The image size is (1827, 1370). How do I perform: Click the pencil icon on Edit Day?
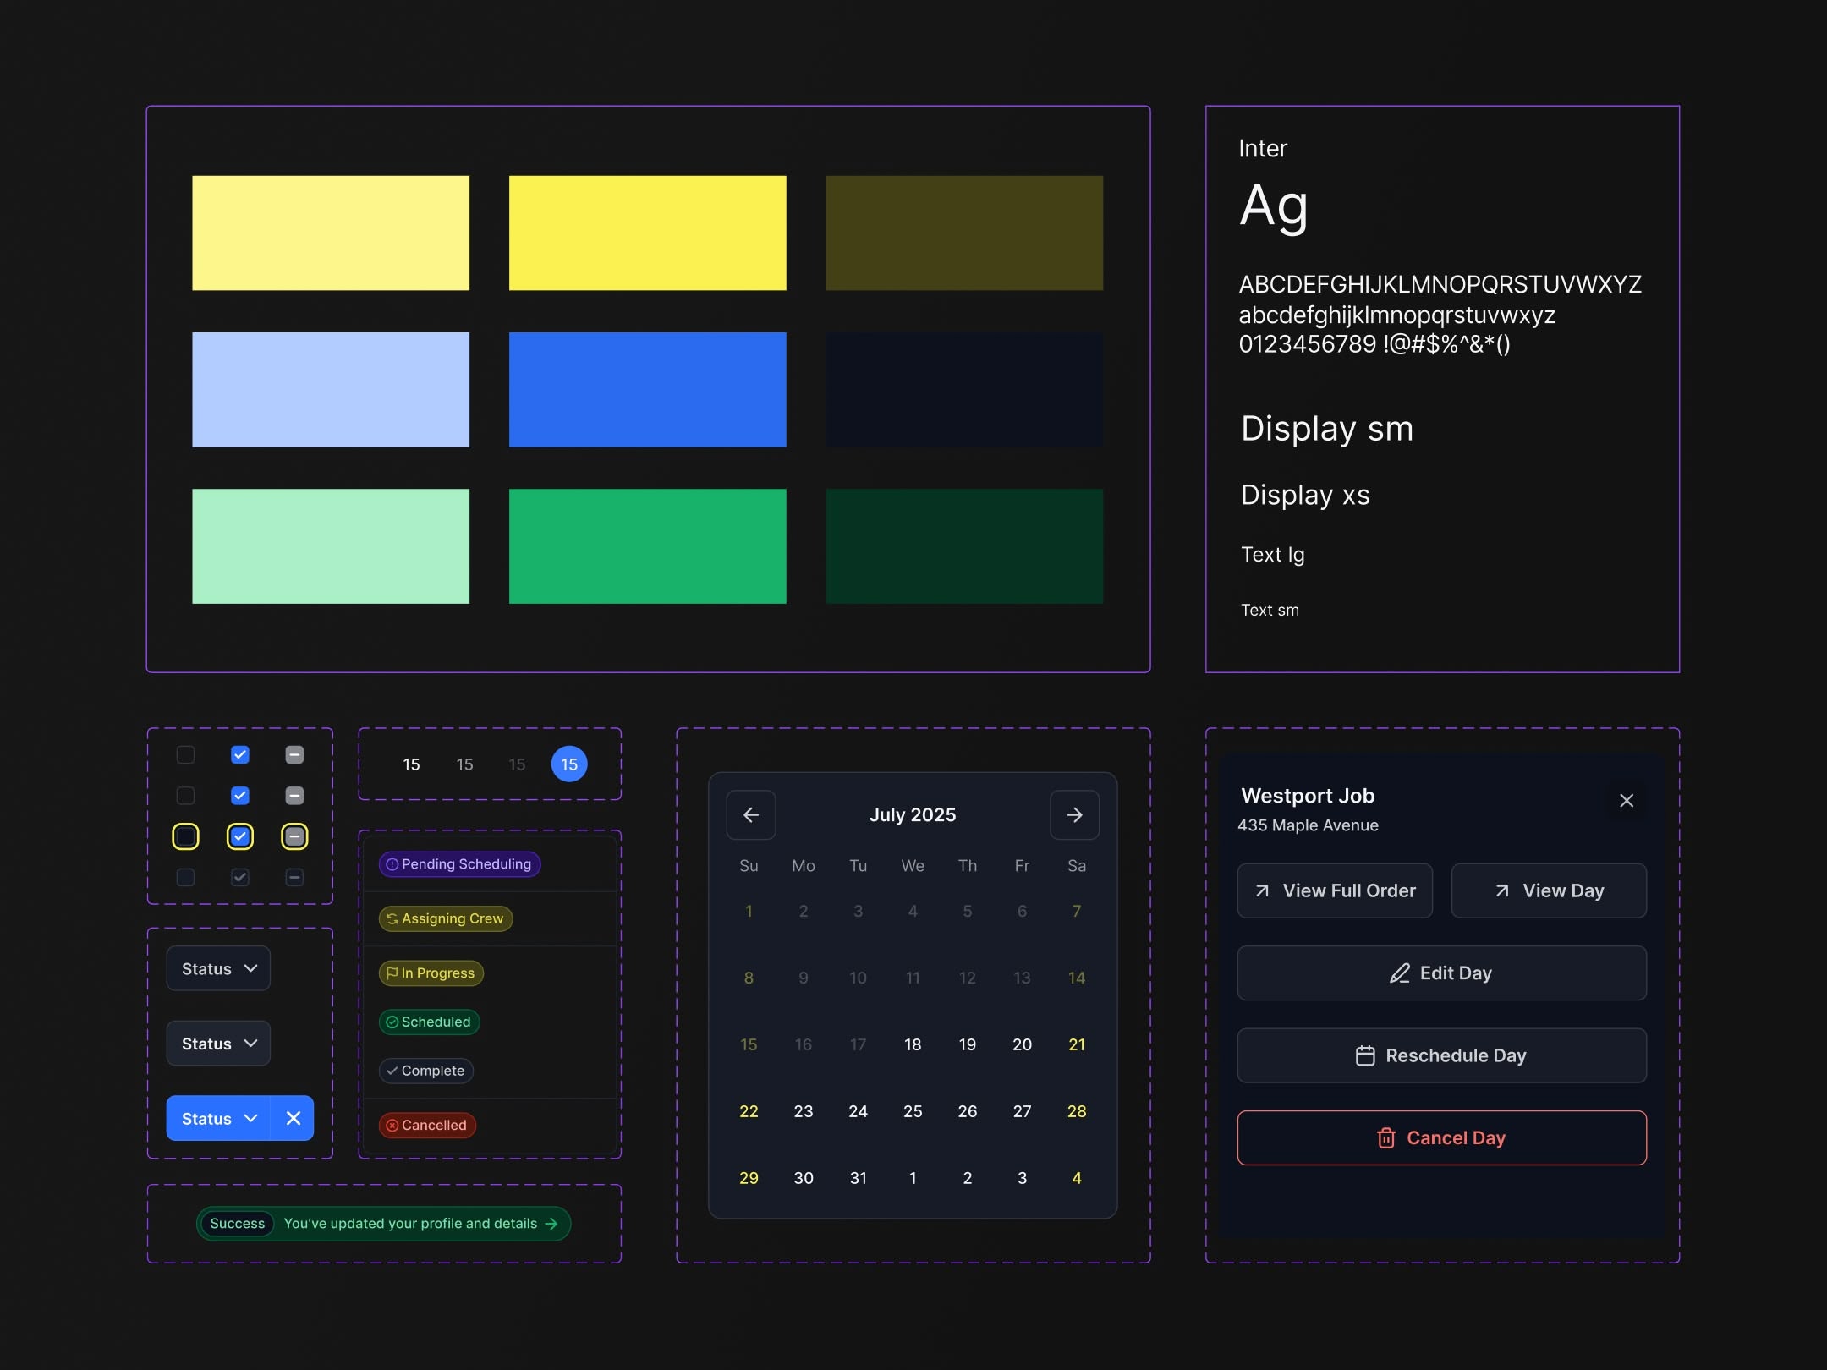[1399, 973]
